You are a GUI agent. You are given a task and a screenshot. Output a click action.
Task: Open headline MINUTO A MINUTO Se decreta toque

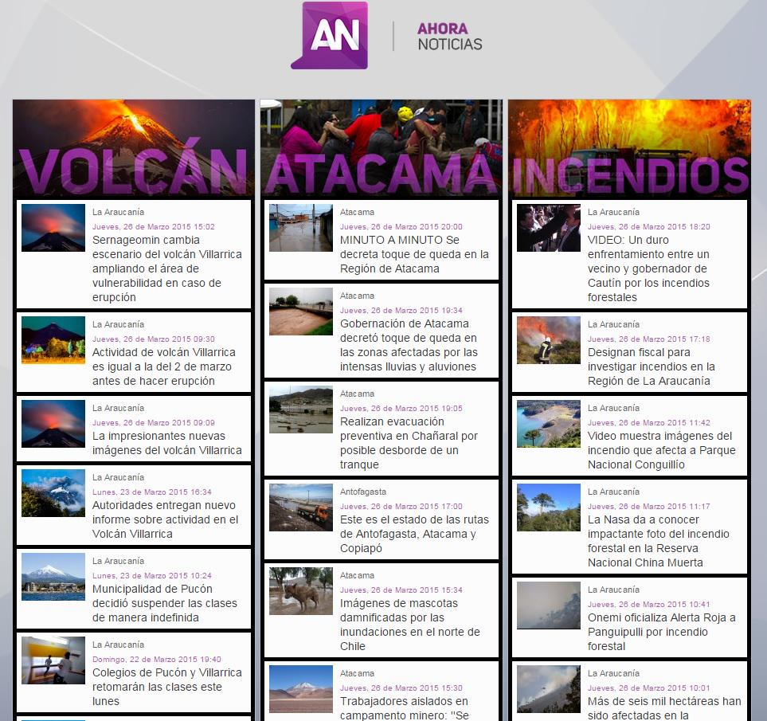414,254
